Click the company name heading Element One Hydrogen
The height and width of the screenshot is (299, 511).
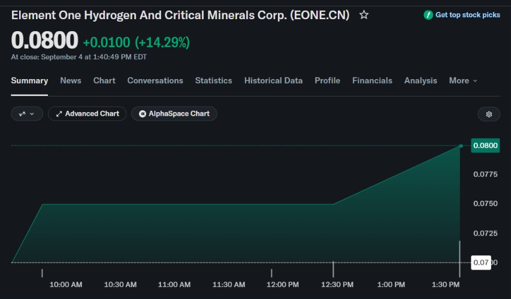180,15
